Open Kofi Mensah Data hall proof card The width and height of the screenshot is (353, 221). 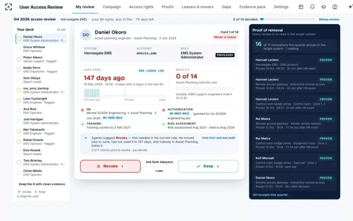[x=294, y=163]
